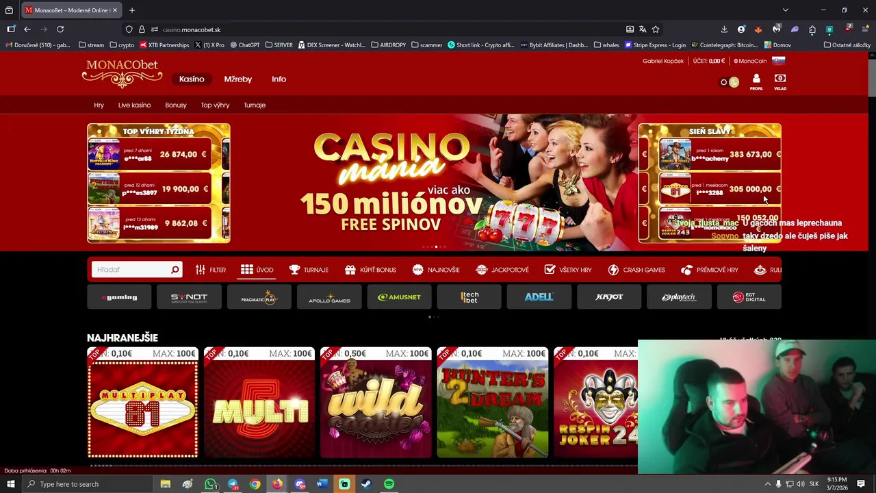Open the page translate icon
Image resolution: width=876 pixels, height=493 pixels.
(x=643, y=29)
